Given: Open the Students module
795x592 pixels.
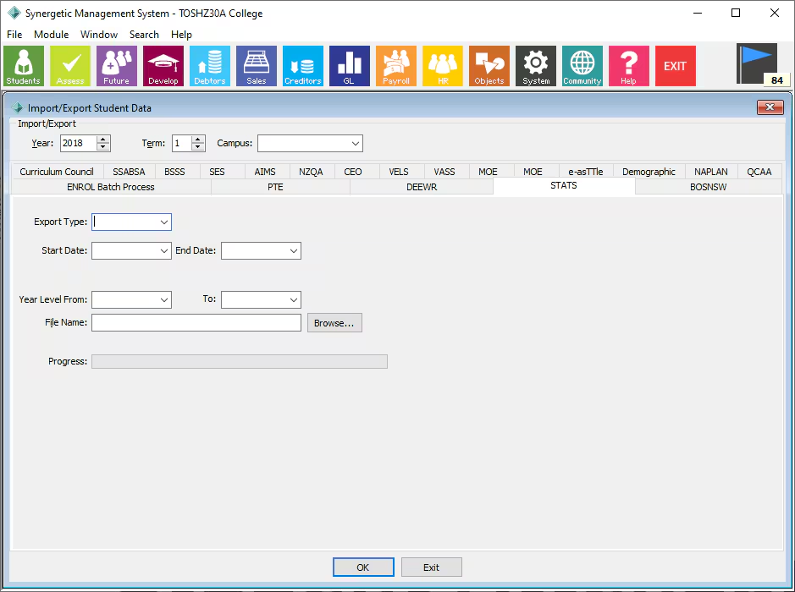Looking at the screenshot, I should [x=24, y=66].
